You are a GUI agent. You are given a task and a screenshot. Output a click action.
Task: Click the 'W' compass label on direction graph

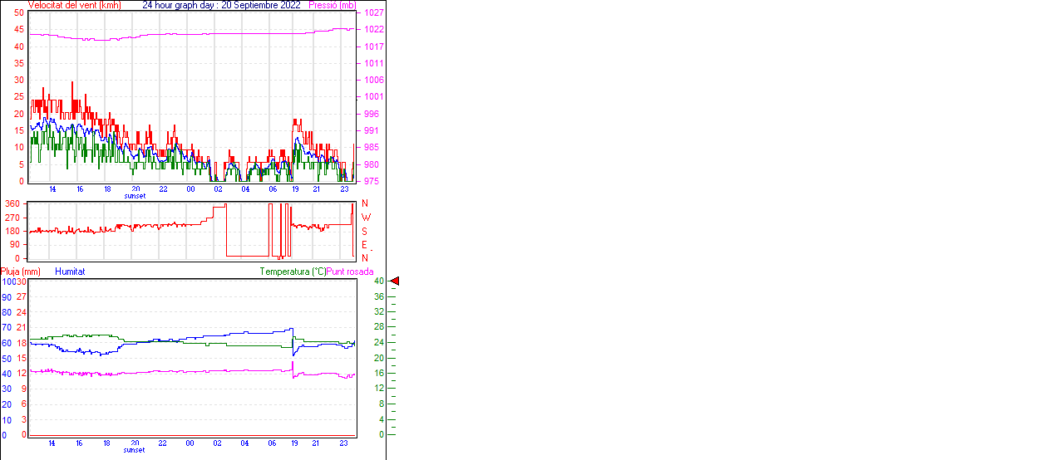[366, 218]
